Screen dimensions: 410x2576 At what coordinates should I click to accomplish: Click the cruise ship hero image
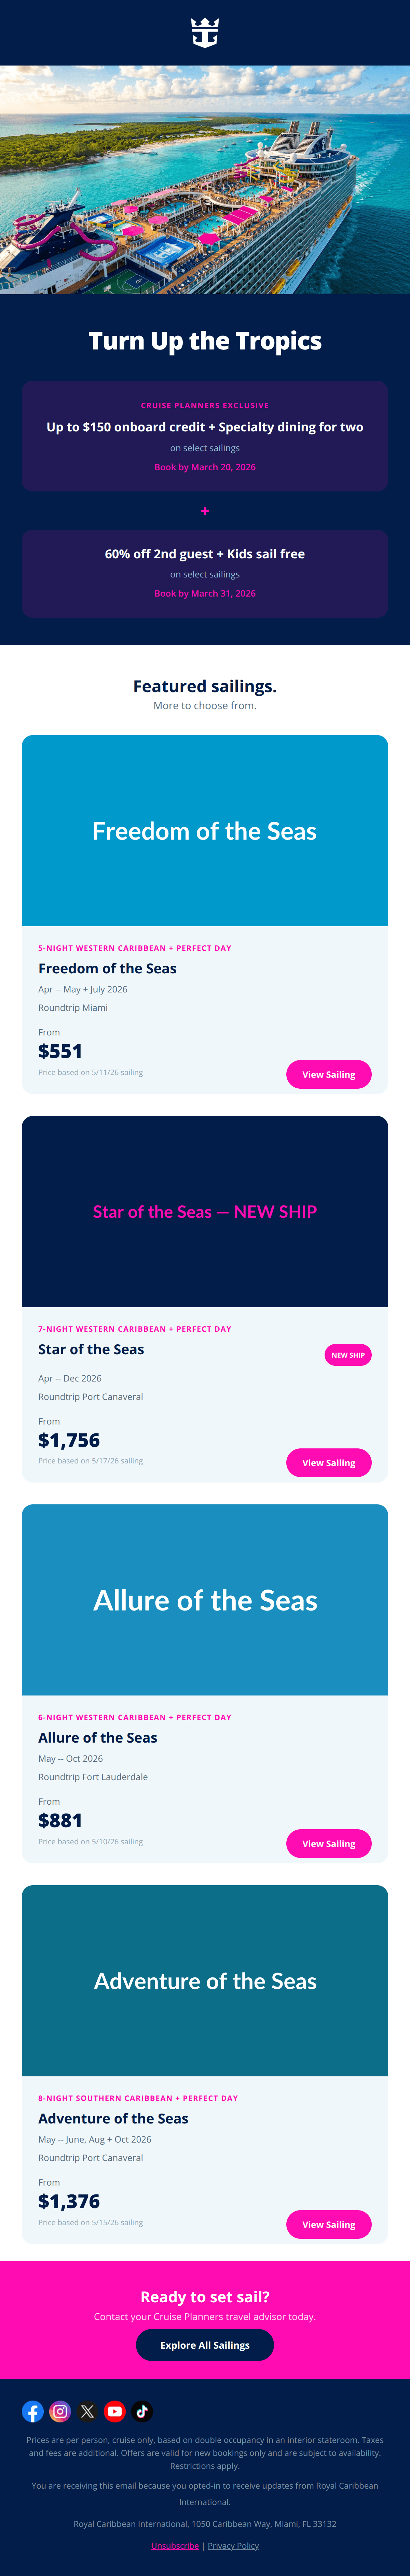[205, 180]
